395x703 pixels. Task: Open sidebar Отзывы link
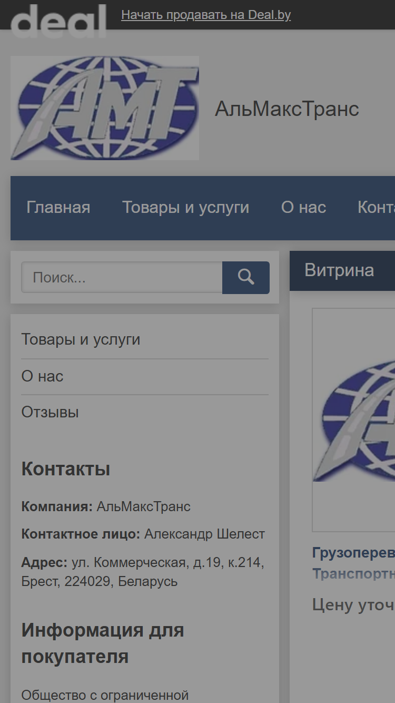click(50, 412)
